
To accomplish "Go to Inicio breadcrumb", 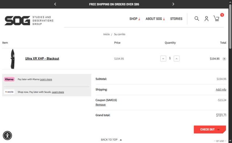I will point(106,34).
